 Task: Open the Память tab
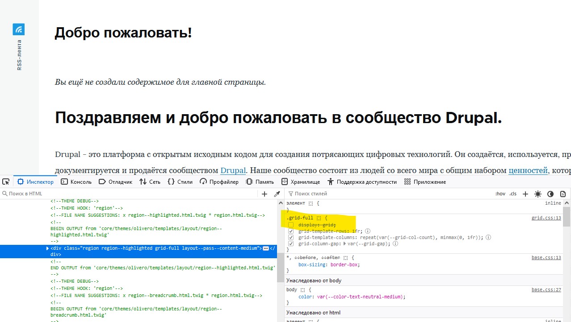pos(260,182)
